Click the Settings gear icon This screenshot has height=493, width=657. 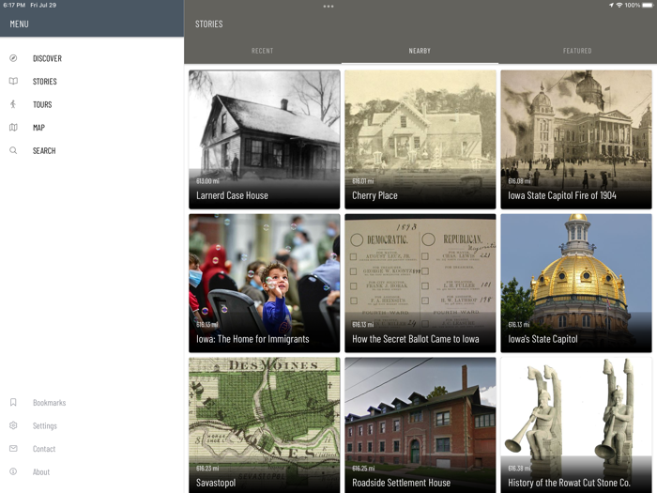pos(13,425)
